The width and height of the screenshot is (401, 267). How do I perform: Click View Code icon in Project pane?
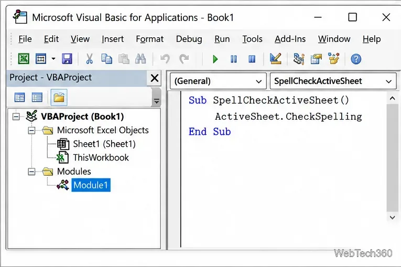coord(20,98)
